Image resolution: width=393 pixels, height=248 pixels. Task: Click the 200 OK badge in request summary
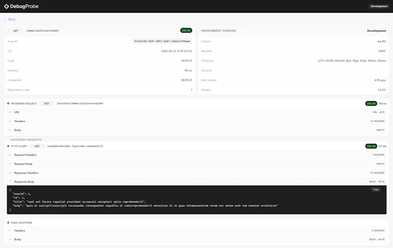point(186,30)
